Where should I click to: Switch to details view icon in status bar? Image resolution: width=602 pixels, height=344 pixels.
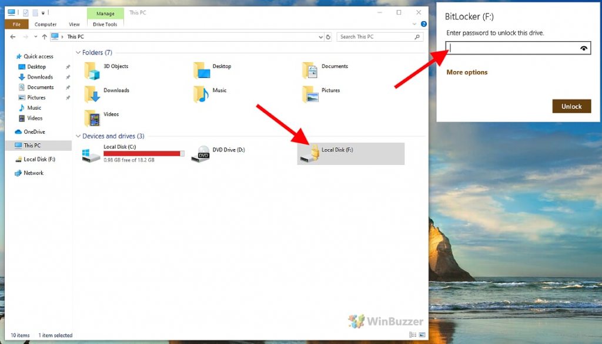click(413, 335)
